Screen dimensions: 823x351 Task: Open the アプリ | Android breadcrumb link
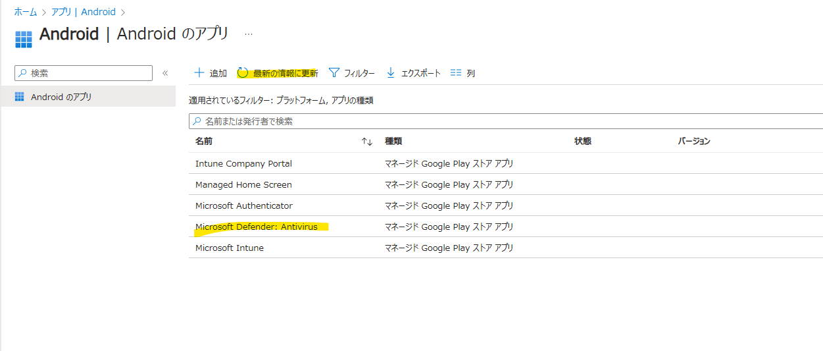click(x=83, y=12)
